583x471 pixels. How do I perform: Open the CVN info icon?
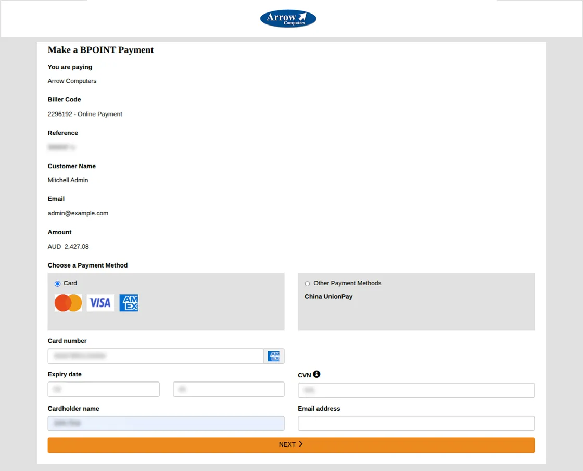tap(316, 374)
